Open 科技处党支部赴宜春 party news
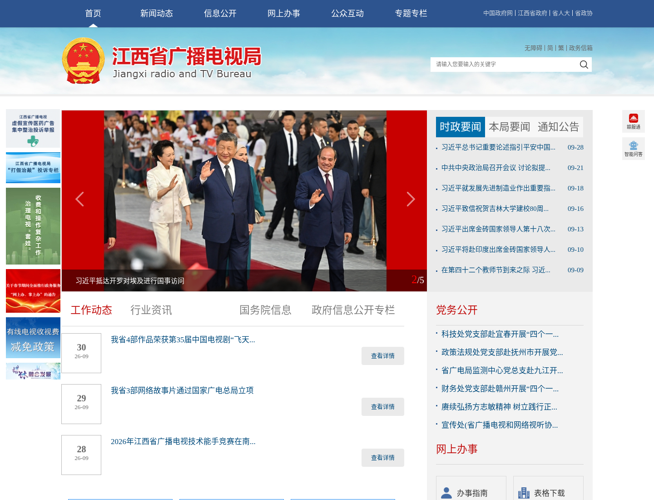 tap(500, 334)
